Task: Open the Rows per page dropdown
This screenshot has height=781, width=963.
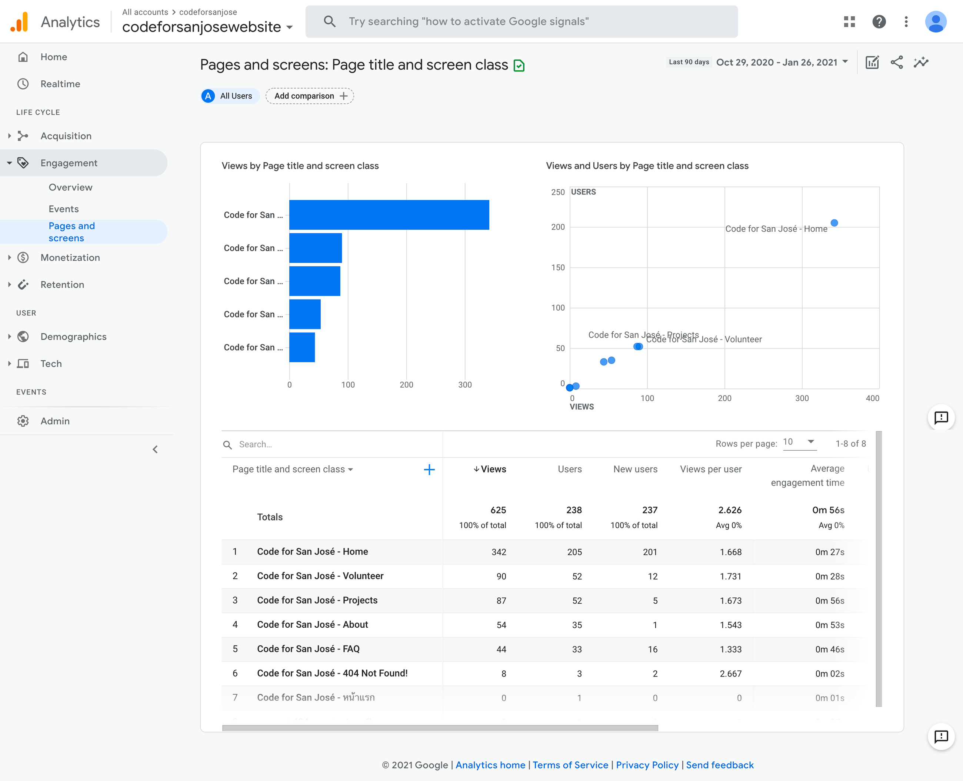Action: pyautogui.click(x=800, y=442)
